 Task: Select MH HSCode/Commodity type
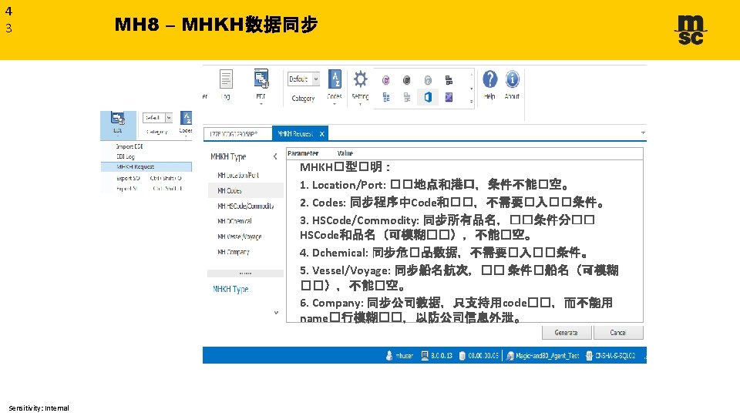245,206
